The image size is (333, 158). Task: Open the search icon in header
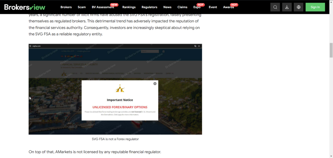(275, 7)
